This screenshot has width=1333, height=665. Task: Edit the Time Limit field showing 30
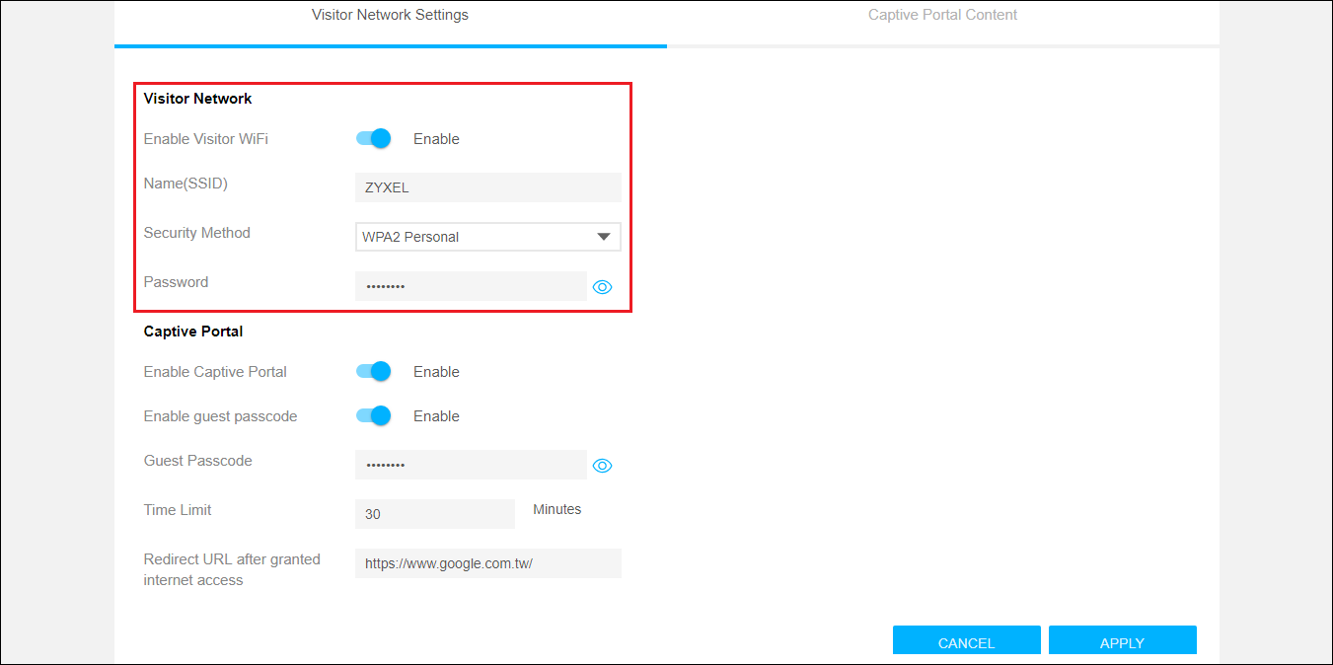point(435,514)
